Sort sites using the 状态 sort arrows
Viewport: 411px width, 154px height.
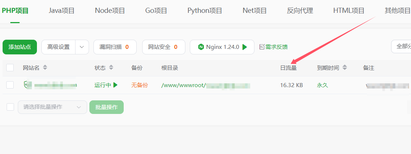click(x=111, y=68)
